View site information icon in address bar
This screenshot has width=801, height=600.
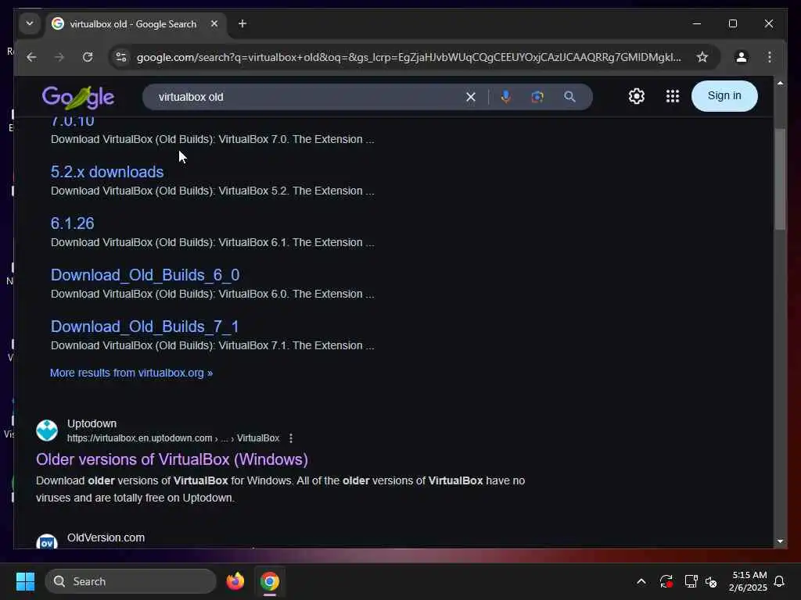pyautogui.click(x=121, y=57)
